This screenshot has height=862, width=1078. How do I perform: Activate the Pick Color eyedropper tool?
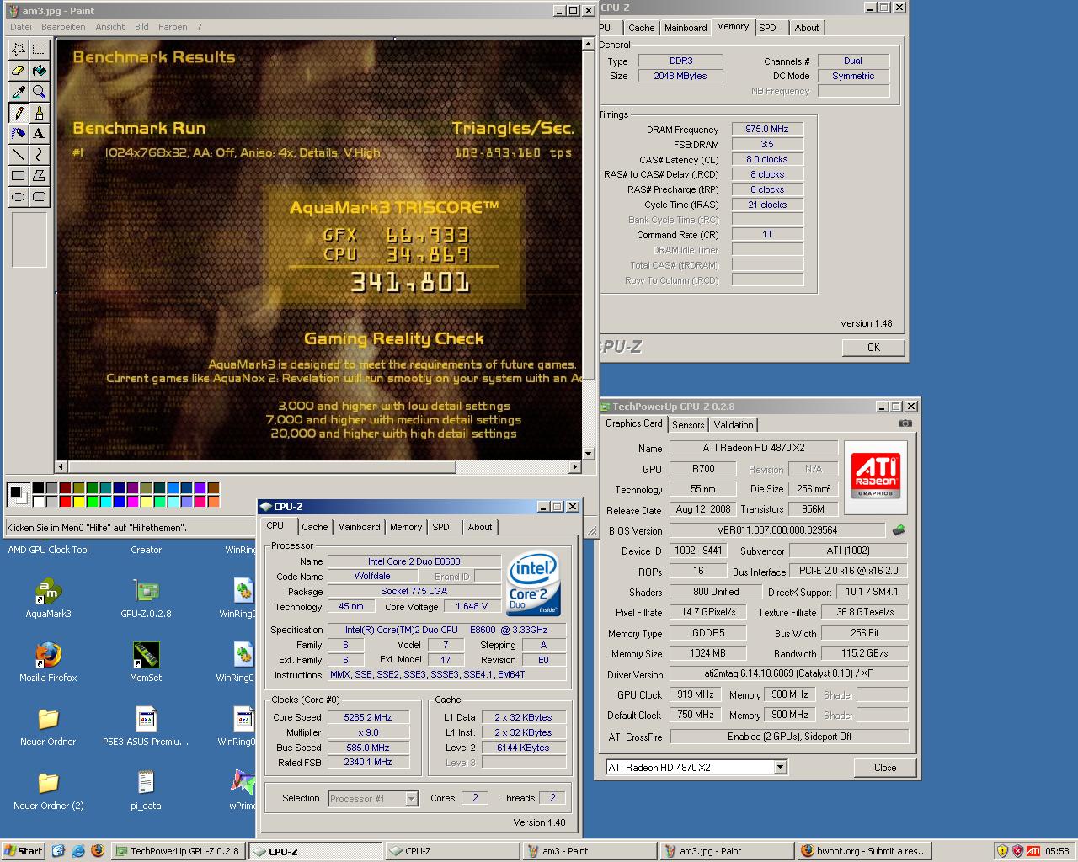click(18, 92)
